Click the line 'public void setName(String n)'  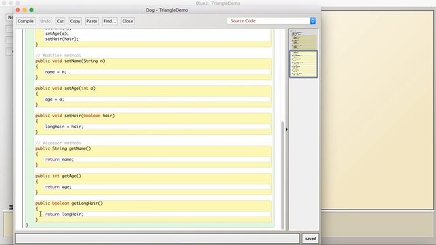click(x=70, y=61)
